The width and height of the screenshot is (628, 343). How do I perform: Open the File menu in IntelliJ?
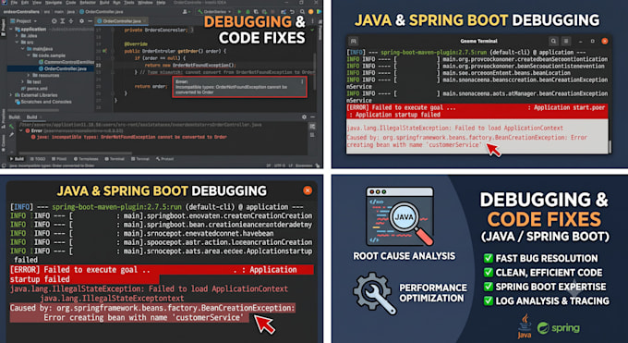[x=14, y=3]
